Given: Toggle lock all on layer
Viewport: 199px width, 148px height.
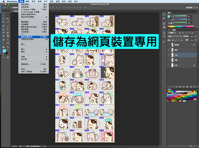Looking at the screenshot, I should tap(182, 40).
